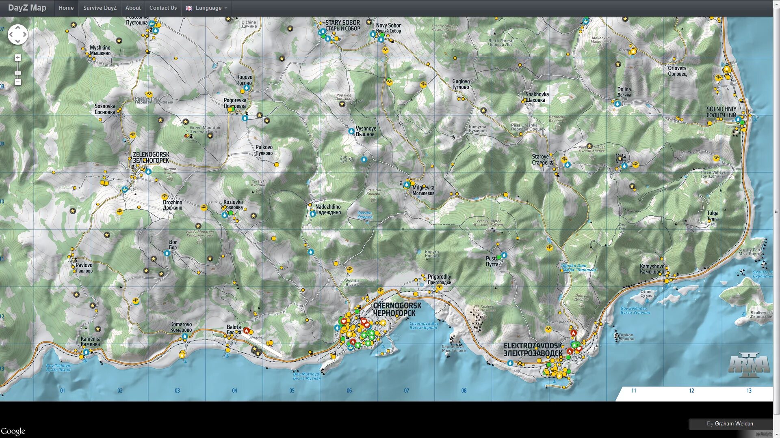Expand the Language dropdown
Image resolution: width=780 pixels, height=438 pixels.
(206, 8)
